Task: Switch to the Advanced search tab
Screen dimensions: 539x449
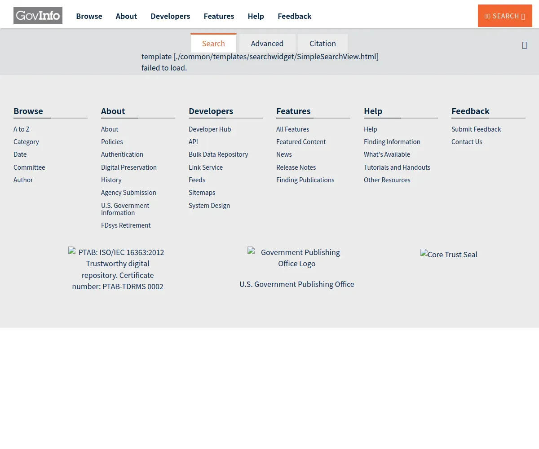Action: (267, 44)
